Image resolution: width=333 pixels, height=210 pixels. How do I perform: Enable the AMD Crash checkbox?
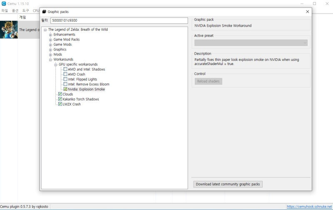click(x=65, y=74)
